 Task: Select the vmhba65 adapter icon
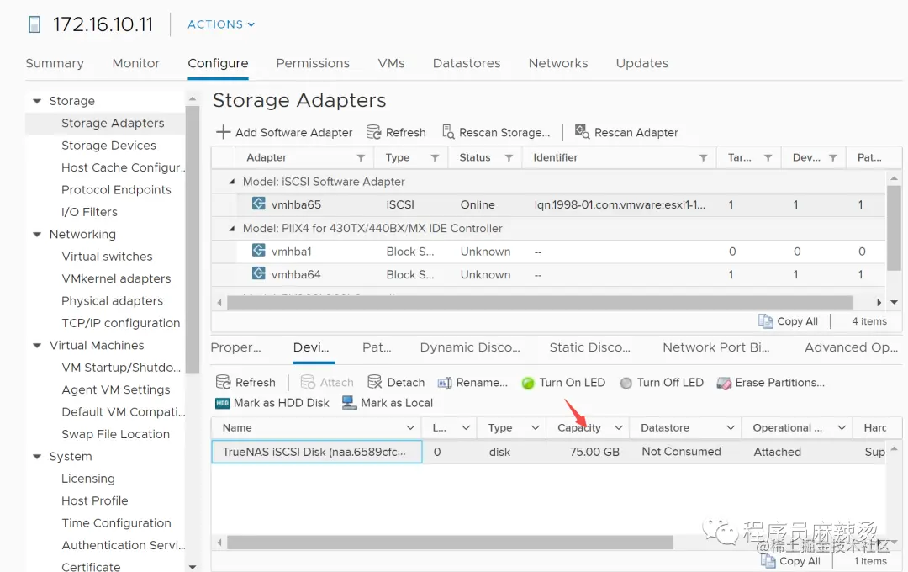[258, 204]
